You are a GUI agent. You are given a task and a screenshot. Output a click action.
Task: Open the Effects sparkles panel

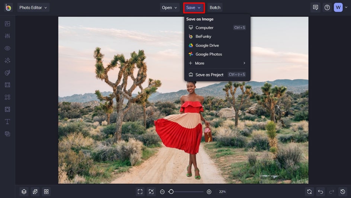coord(7,60)
